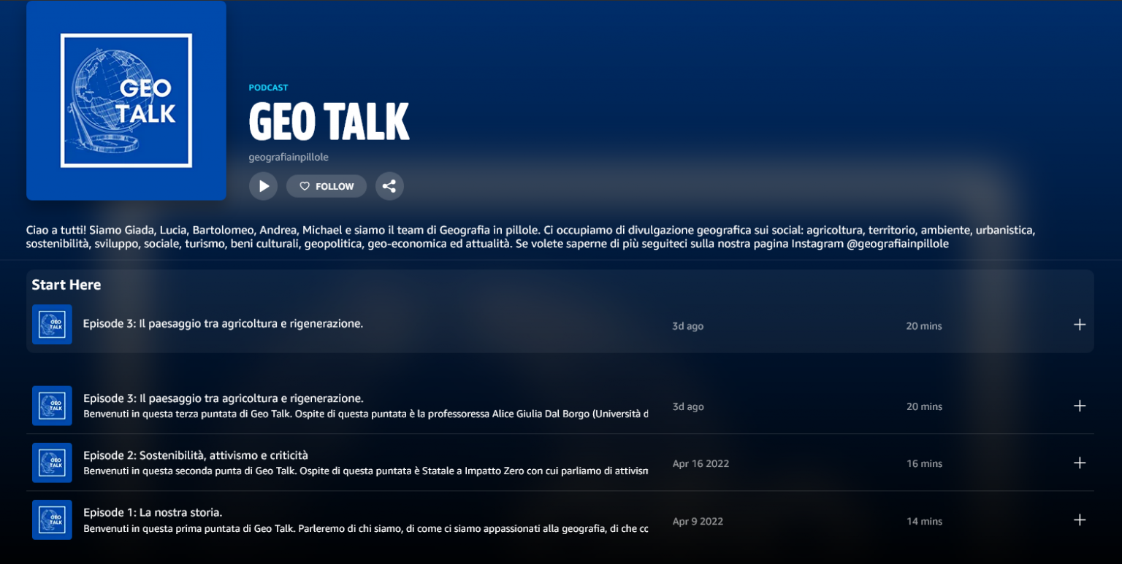Screen dimensions: 1122x564
Task: Click description of Episode 1 starting Benvenuti in questa prima
Action: pyautogui.click(x=365, y=528)
